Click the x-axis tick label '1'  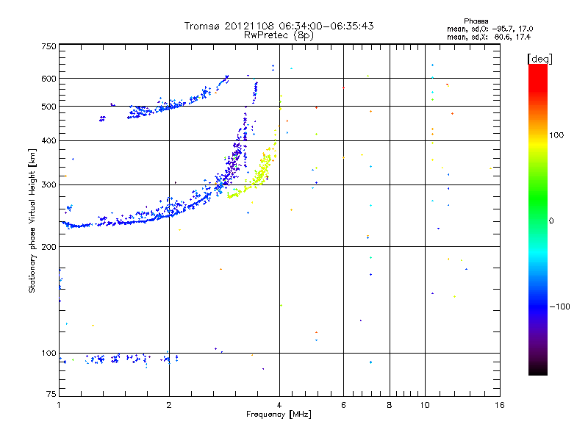point(59,405)
